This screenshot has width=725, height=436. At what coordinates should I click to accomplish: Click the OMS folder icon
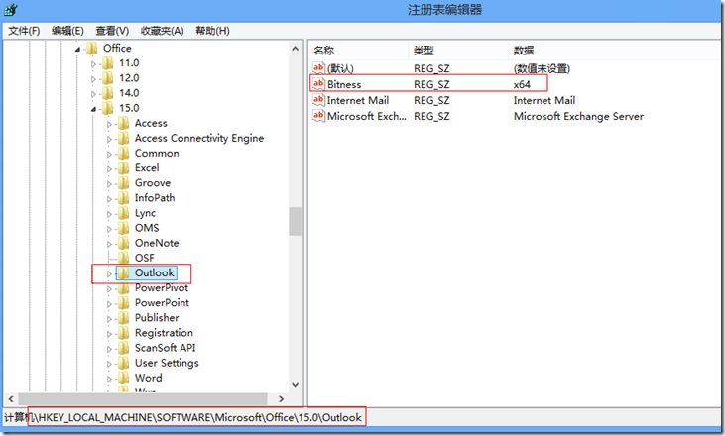[123, 228]
